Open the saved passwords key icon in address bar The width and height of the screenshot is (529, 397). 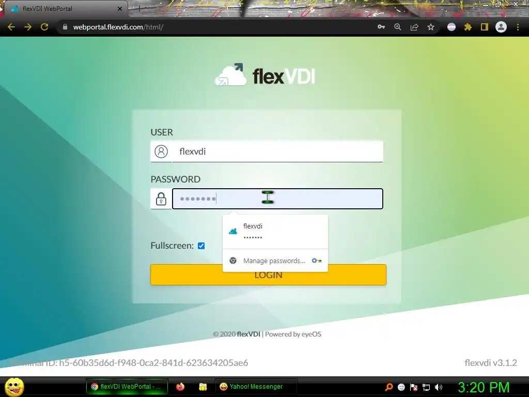[381, 27]
